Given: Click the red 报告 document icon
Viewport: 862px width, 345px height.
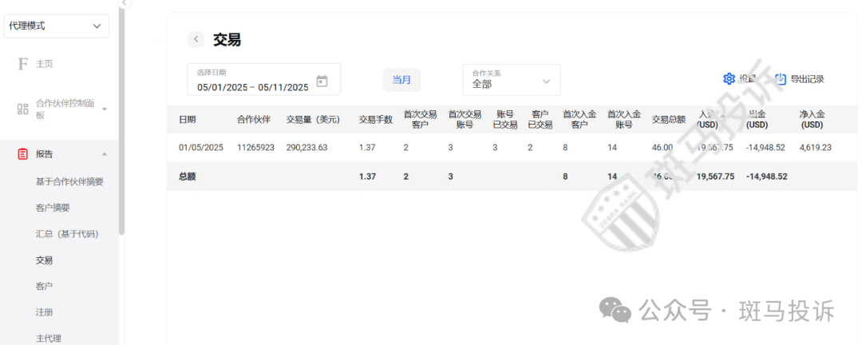Looking at the screenshot, I should 22,154.
